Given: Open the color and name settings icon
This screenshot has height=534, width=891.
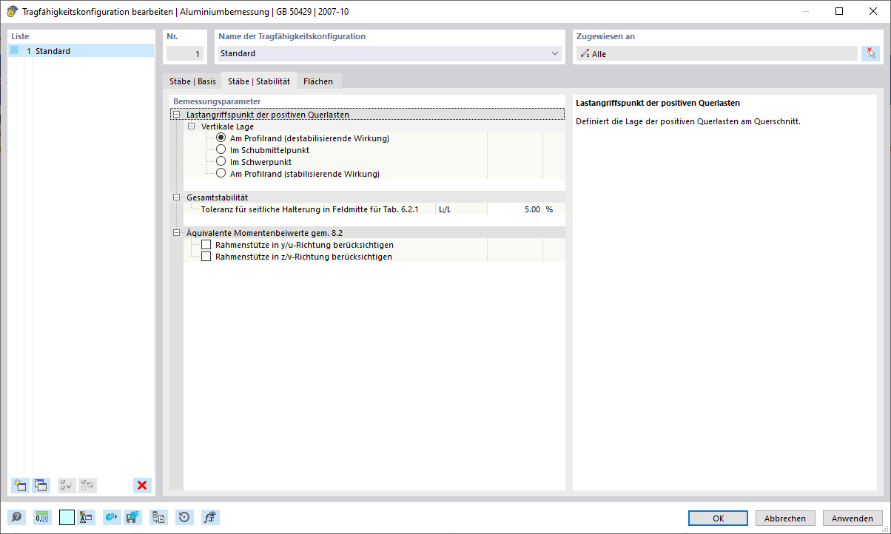Looking at the screenshot, I should point(86,517).
